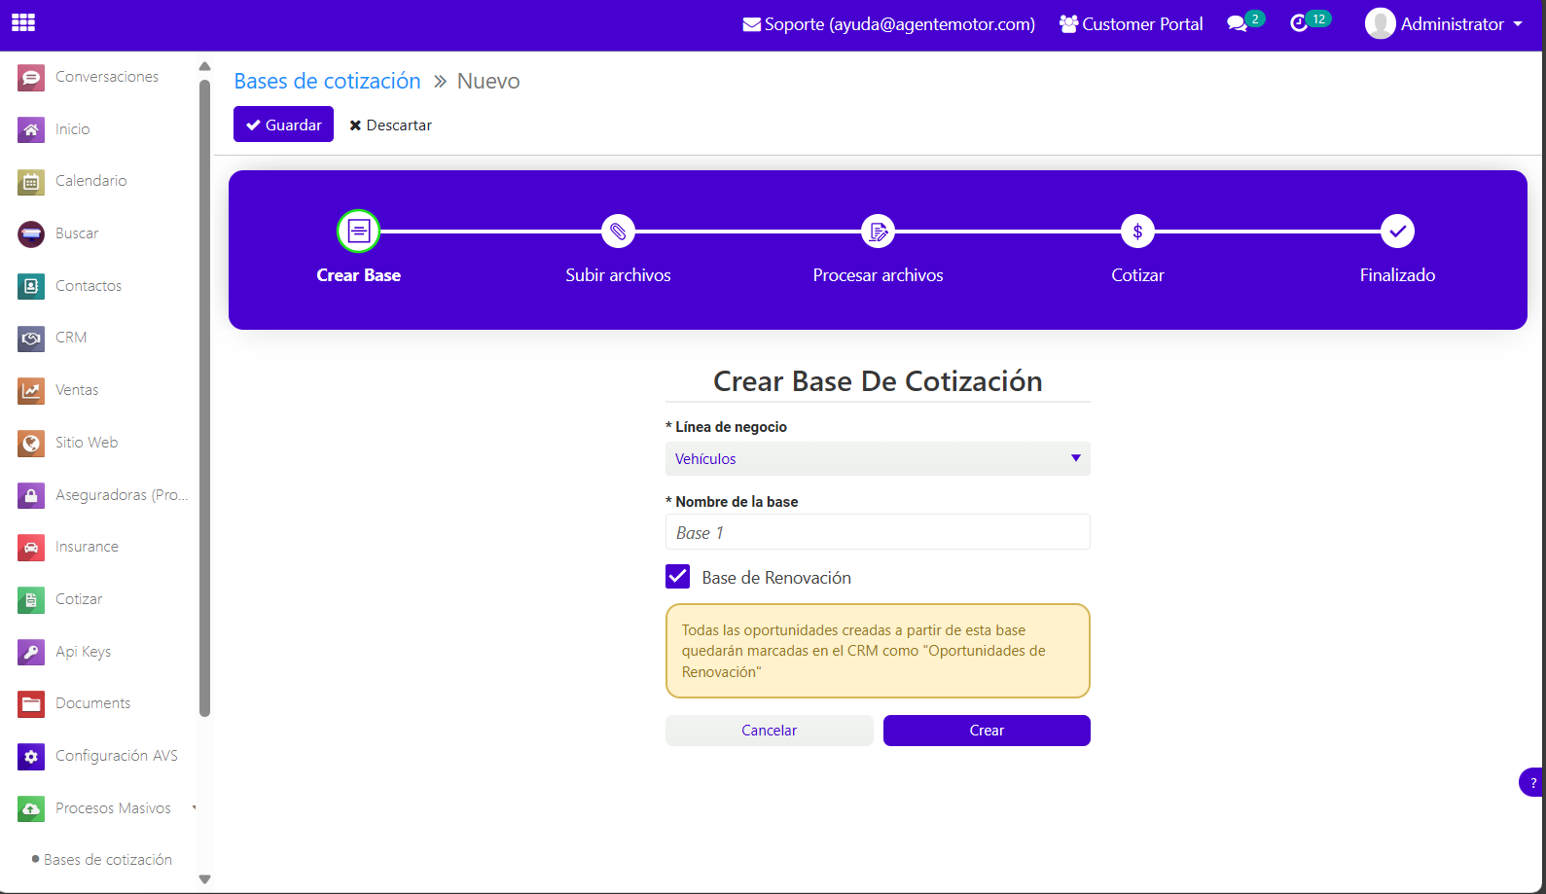Open the activities clock icon

(1299, 23)
